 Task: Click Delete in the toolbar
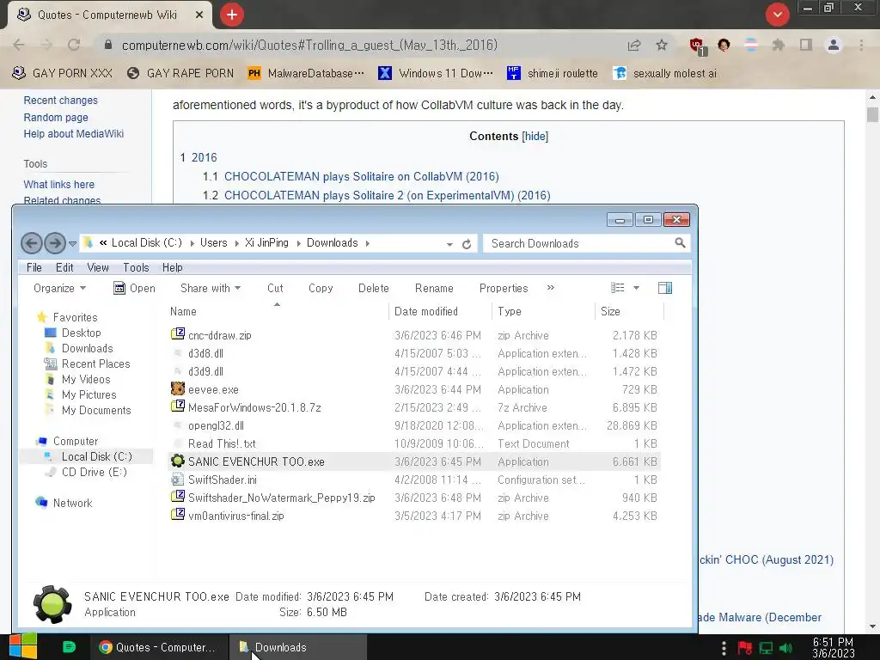click(373, 288)
